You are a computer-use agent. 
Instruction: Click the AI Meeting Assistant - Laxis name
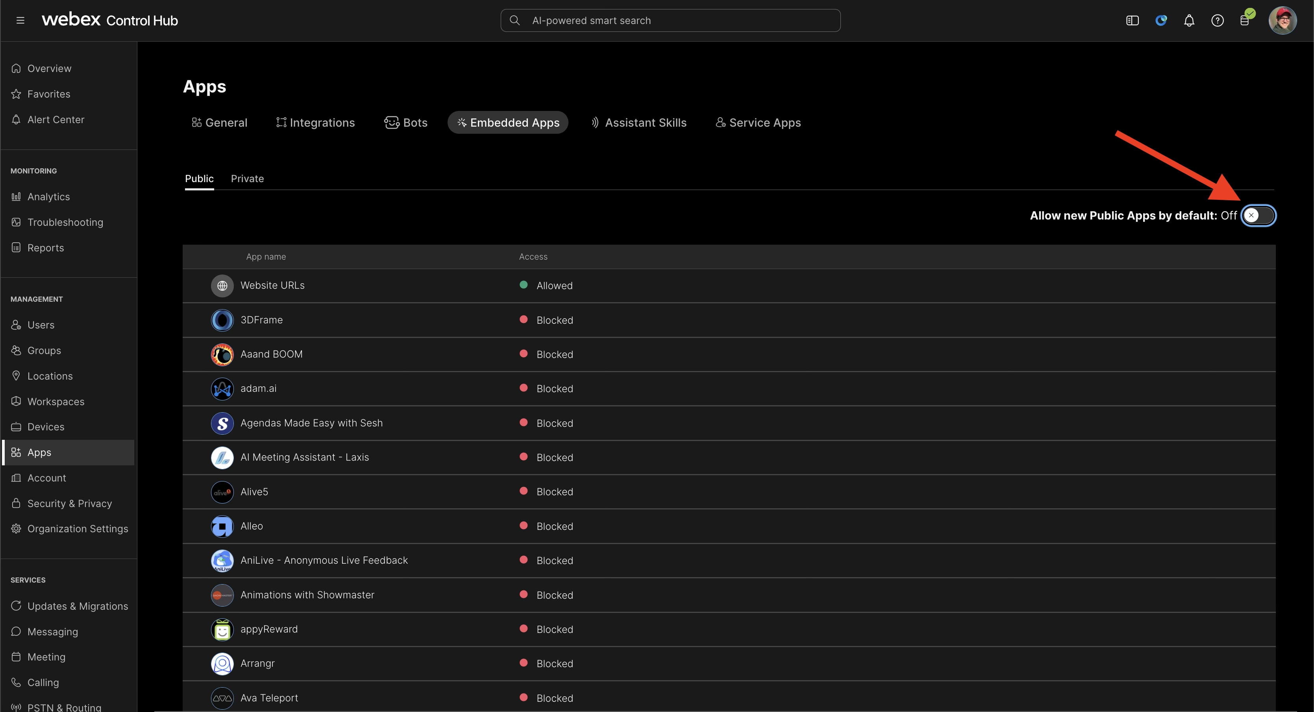tap(305, 457)
